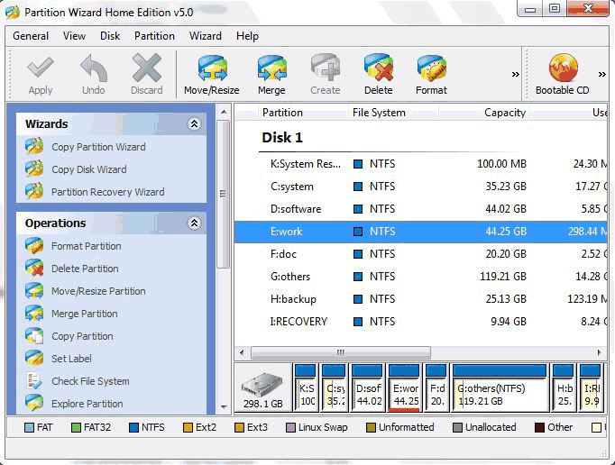Screen dimensions: 615x465
Task: Choose Format Partition in Operations panel
Action: (87, 246)
